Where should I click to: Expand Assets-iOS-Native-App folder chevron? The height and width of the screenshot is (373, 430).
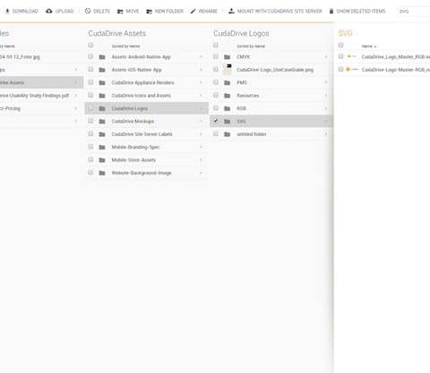pos(202,70)
